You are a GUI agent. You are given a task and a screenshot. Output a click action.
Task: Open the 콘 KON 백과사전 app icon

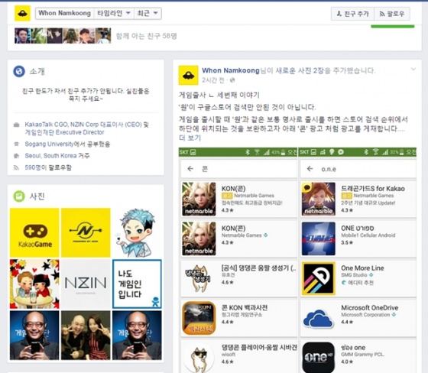point(199,318)
